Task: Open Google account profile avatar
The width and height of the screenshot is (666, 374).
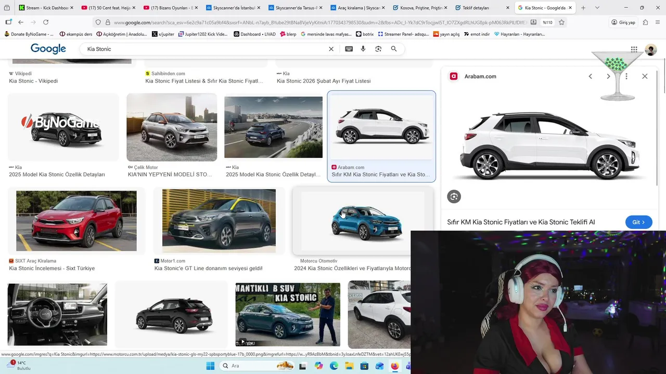Action: point(650,49)
